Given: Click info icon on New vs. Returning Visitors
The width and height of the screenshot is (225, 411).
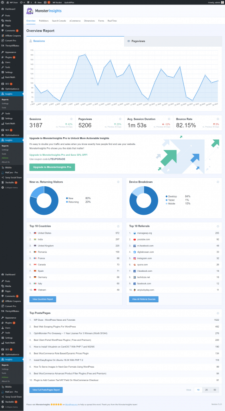Looking at the screenshot, I should [118, 182].
